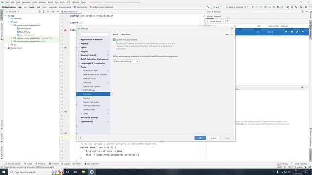312x175 pixels.
Task: Expand Version Control settings group
Action: tap(79, 55)
